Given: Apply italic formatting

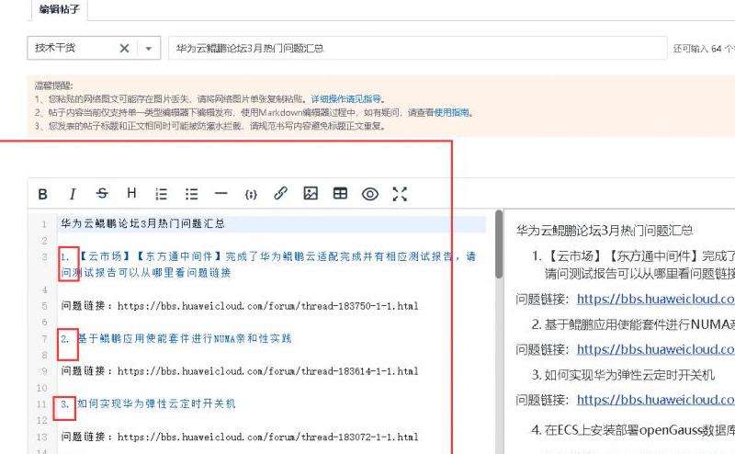Looking at the screenshot, I should (73, 194).
